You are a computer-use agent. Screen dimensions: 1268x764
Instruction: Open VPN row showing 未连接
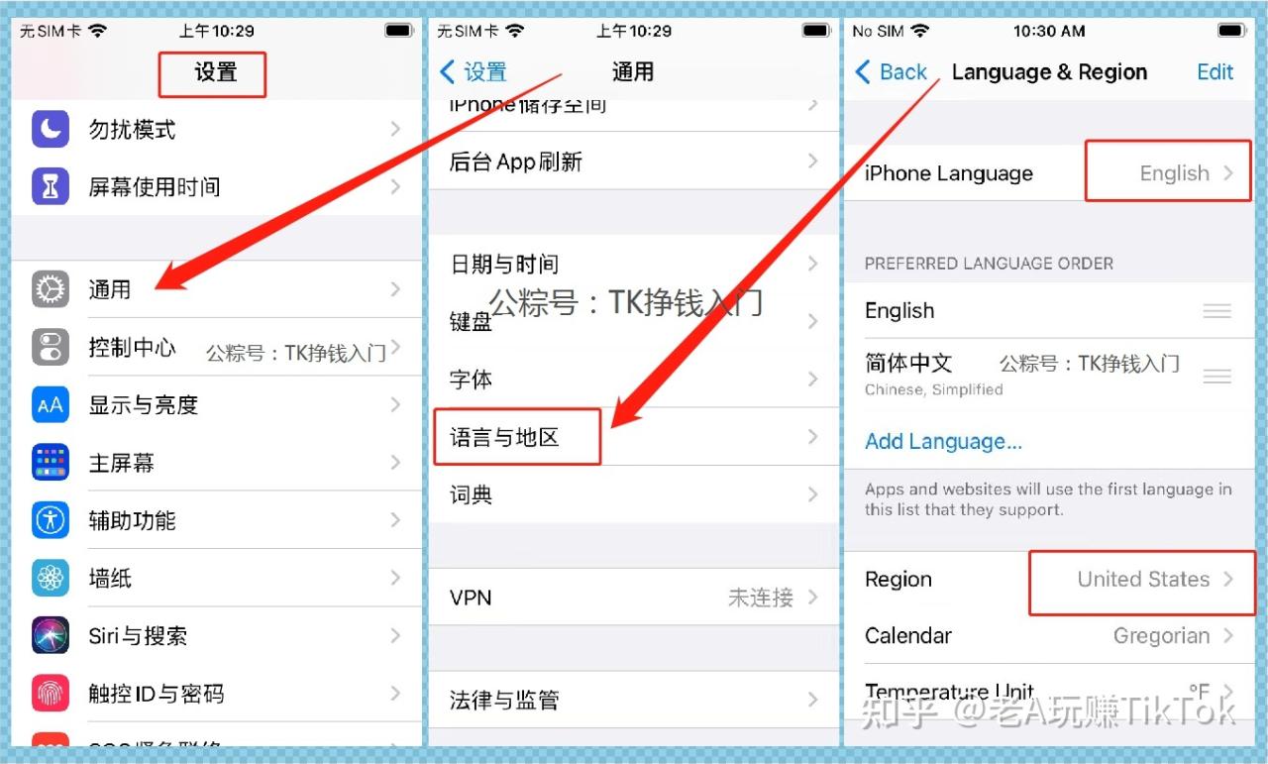[x=634, y=598]
